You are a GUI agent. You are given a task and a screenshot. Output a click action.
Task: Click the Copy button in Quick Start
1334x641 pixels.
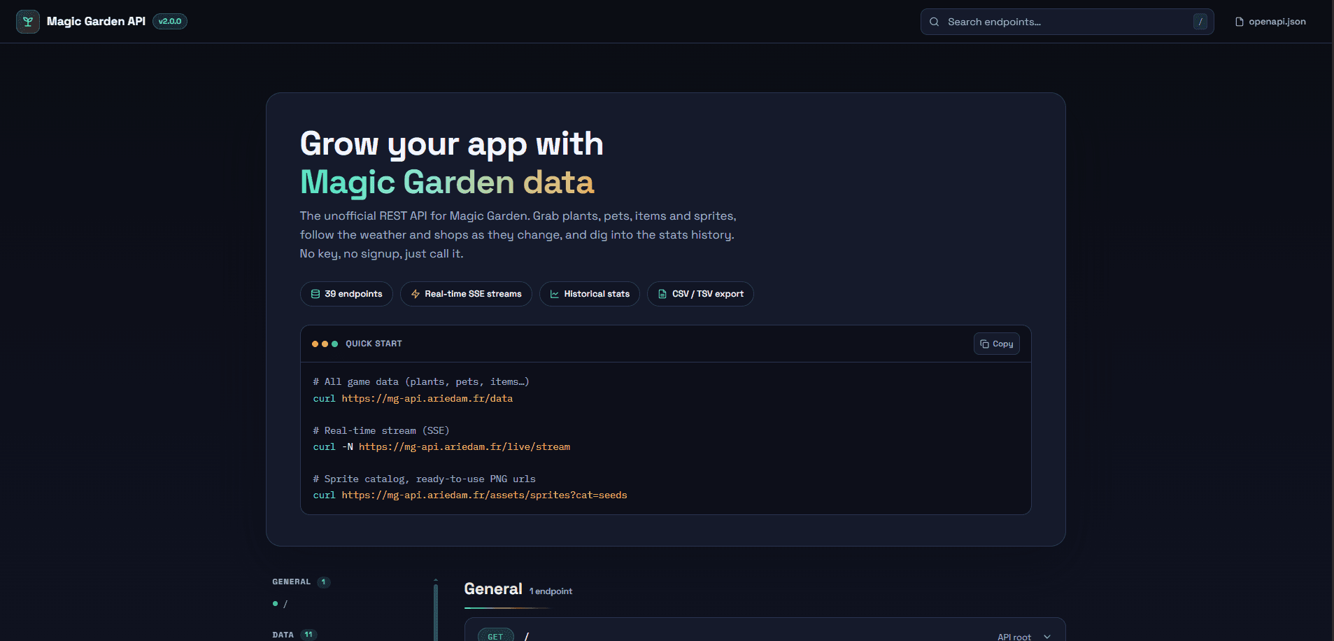click(x=996, y=344)
